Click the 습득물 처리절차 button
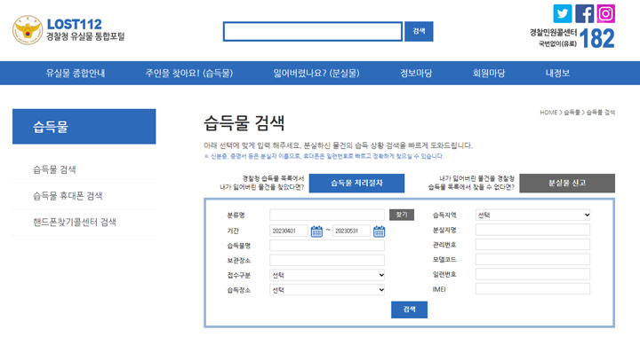This screenshot has height=337, width=640. pos(356,184)
